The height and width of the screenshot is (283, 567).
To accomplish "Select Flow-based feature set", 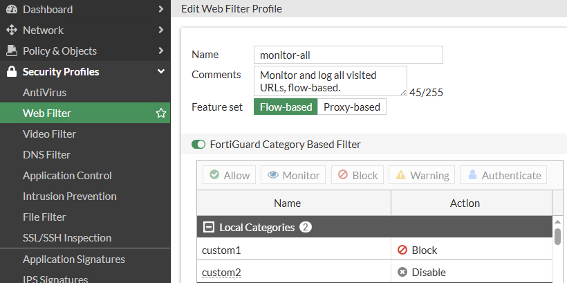I will [286, 107].
